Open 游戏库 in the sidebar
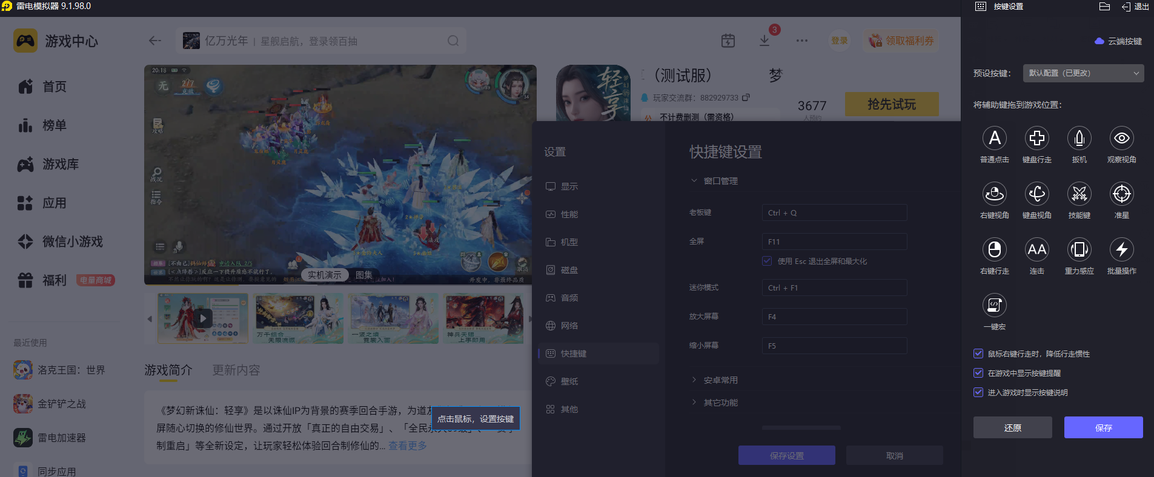The image size is (1154, 477). pyautogui.click(x=48, y=164)
